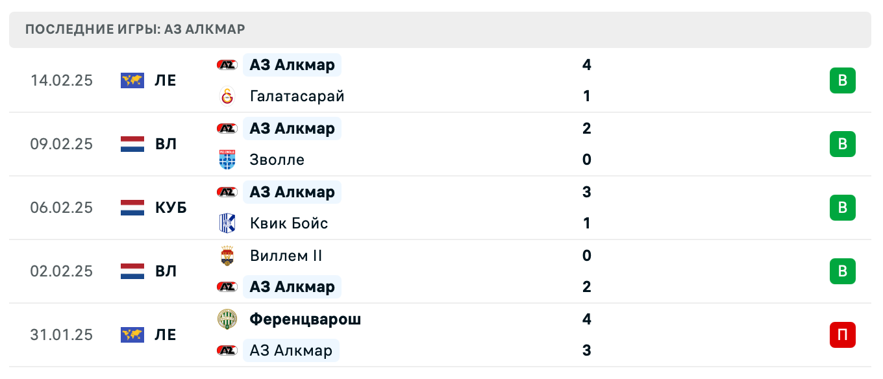The image size is (883, 379).
Task: Click the АЗ Алкмар team name link
Action: (292, 65)
